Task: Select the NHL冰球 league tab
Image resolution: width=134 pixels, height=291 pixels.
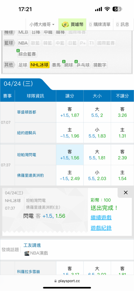Action: (x=40, y=65)
